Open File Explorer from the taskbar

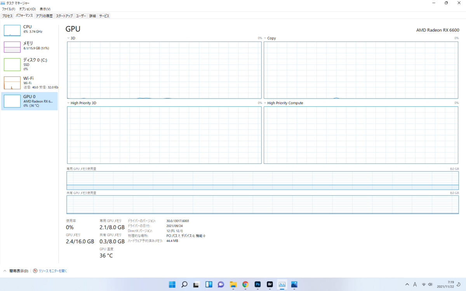coord(233,284)
